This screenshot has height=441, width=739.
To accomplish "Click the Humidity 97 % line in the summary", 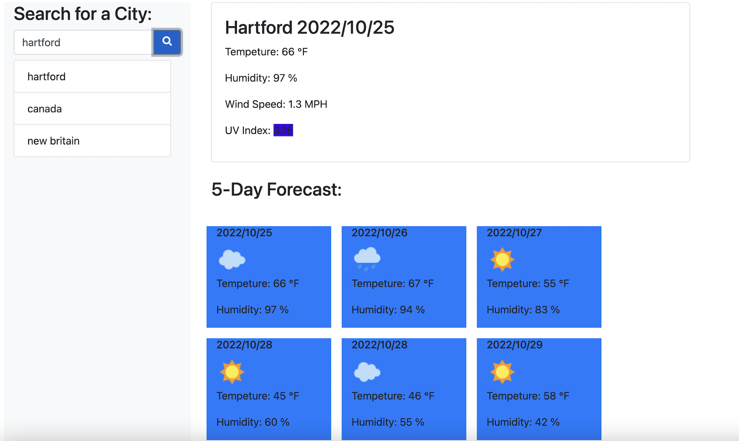I will pos(261,78).
